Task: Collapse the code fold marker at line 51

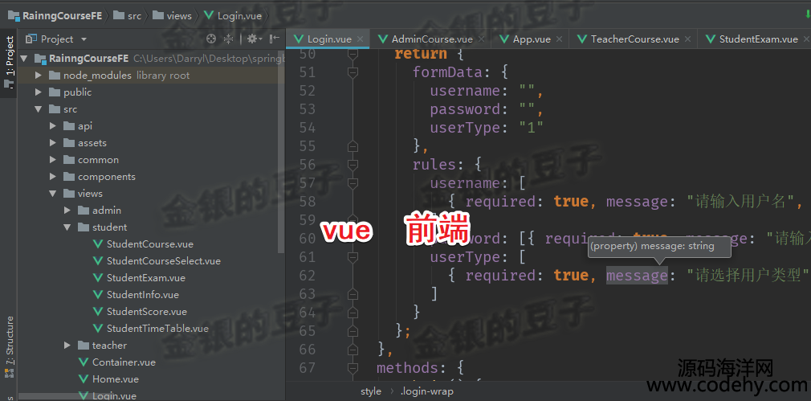Action: (353, 72)
